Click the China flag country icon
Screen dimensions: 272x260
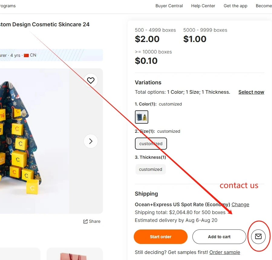pyautogui.click(x=26, y=55)
